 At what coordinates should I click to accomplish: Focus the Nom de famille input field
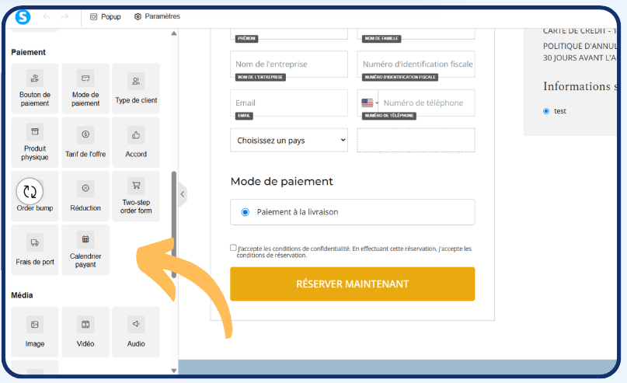coord(416,33)
